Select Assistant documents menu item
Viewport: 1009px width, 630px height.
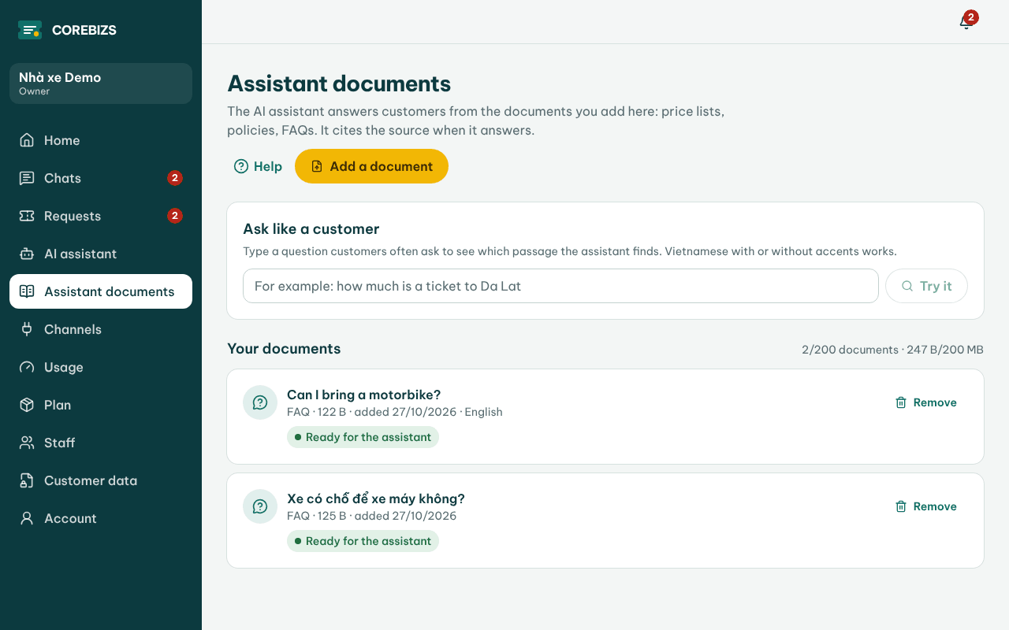click(x=101, y=291)
